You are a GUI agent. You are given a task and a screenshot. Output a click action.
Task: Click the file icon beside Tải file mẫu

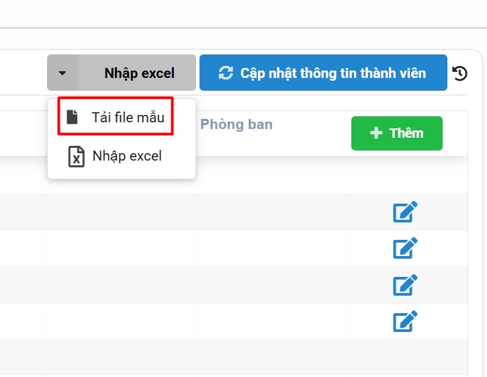click(73, 117)
